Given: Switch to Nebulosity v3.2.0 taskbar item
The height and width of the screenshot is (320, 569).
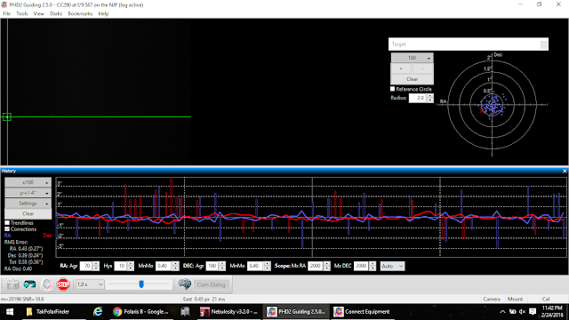Looking at the screenshot, I should 229,312.
